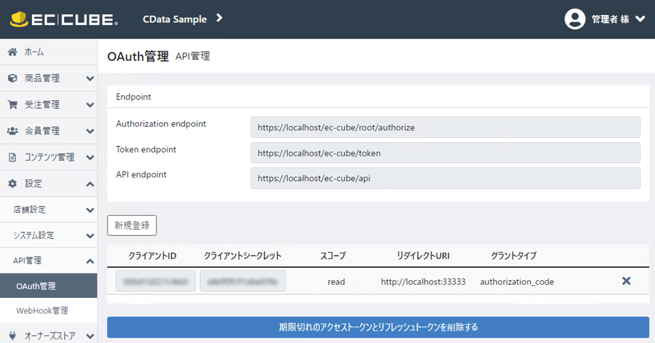The image size is (655, 343).
Task: Click the home icon in sidebar
Action: 13,53
